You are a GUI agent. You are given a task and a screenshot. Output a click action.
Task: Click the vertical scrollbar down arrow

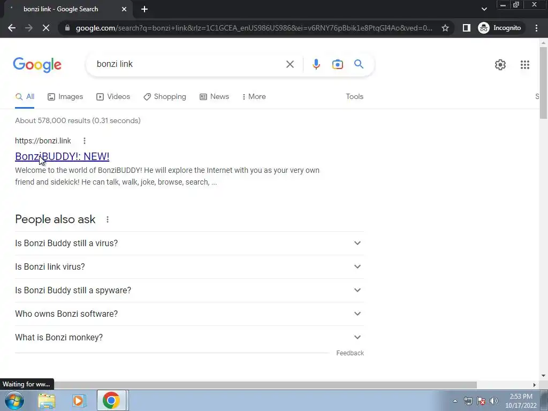click(x=543, y=376)
